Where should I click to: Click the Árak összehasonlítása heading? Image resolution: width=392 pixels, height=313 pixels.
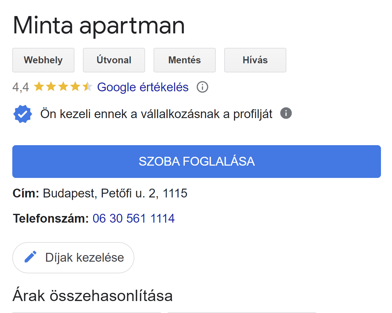pos(93,295)
